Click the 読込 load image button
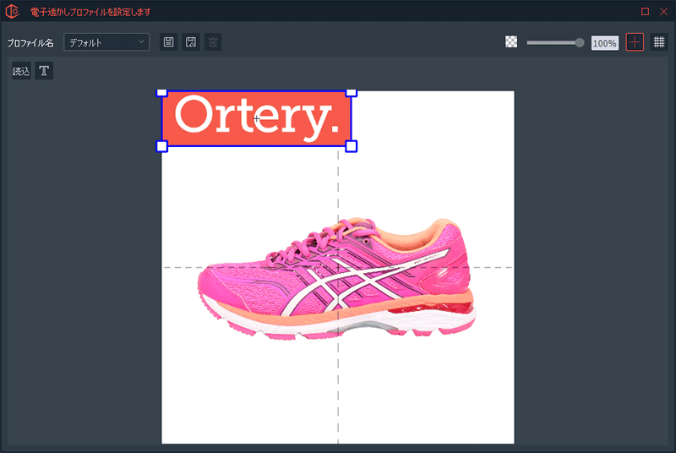Screen dimensions: 676x453 (x=21, y=72)
